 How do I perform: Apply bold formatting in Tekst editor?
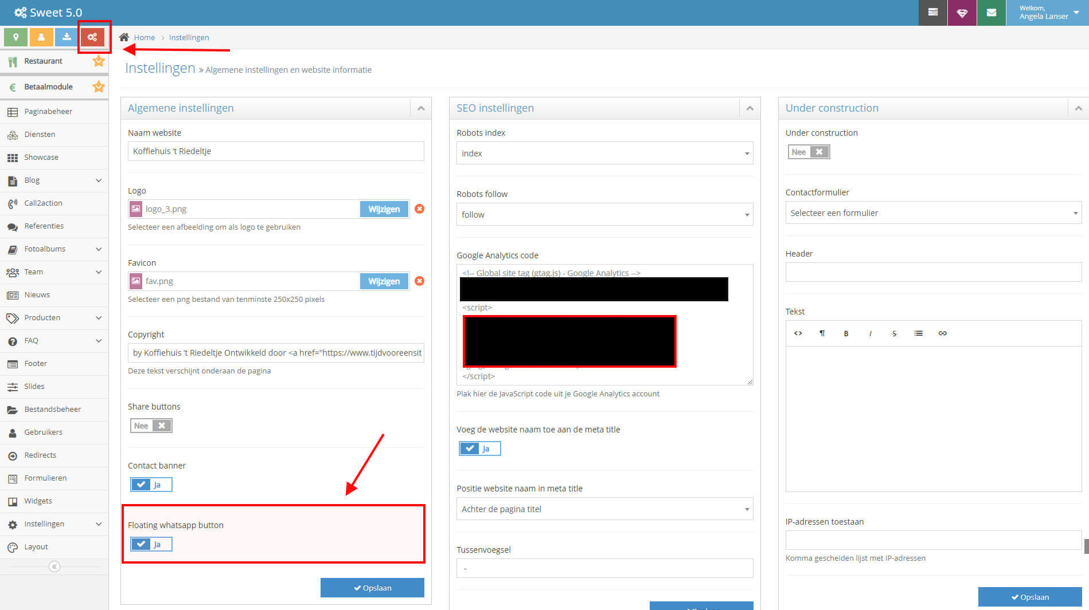[846, 333]
